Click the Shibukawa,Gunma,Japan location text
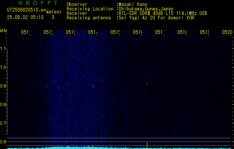234x149 pixels. point(145,9)
